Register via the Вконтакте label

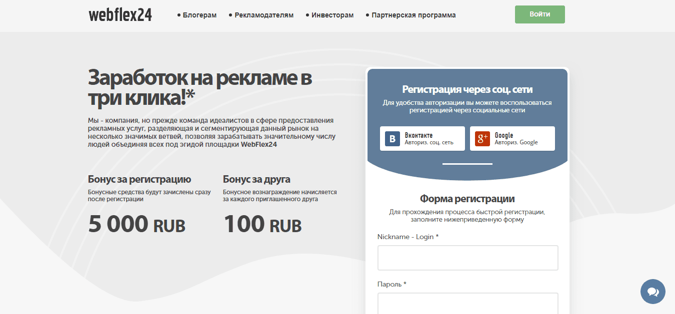coord(418,135)
